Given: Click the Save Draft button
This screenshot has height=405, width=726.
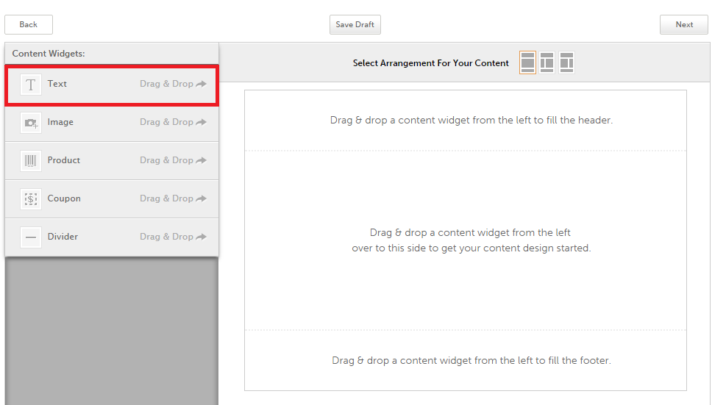Looking at the screenshot, I should pos(355,25).
